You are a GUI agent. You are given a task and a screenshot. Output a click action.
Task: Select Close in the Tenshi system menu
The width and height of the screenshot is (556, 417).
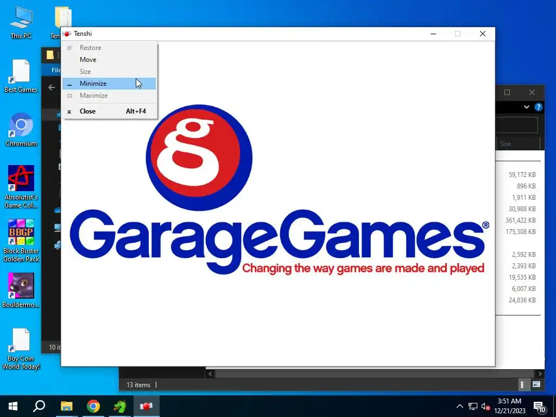(109, 111)
